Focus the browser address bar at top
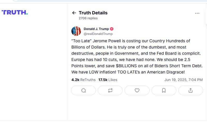Viewport: 207px width, 124px height. [x=103, y=1]
